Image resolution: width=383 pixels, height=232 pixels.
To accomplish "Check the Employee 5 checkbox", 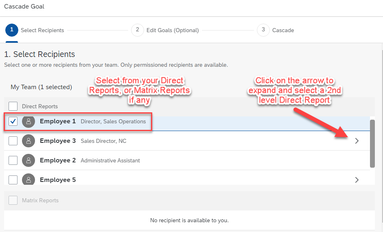I will [13, 180].
